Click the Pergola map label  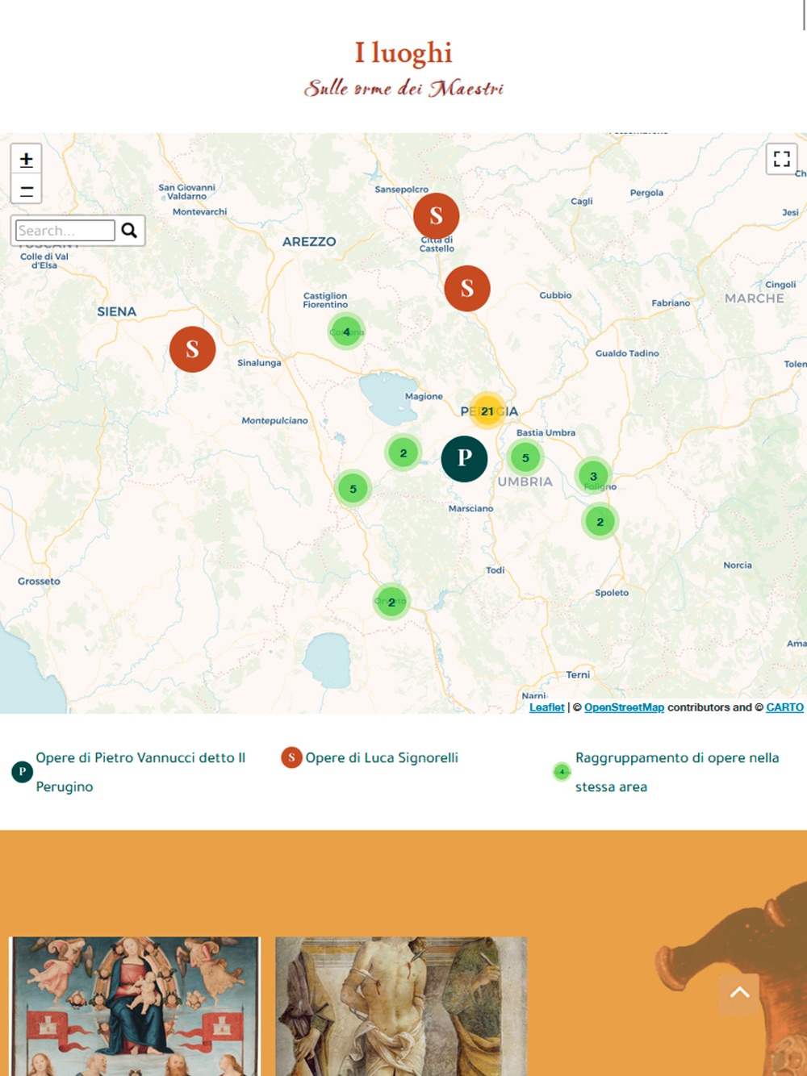(646, 193)
